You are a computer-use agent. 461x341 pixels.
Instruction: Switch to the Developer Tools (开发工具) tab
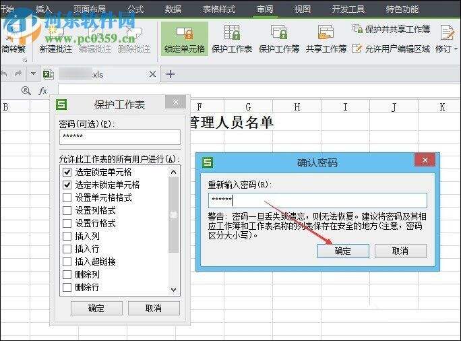click(348, 9)
